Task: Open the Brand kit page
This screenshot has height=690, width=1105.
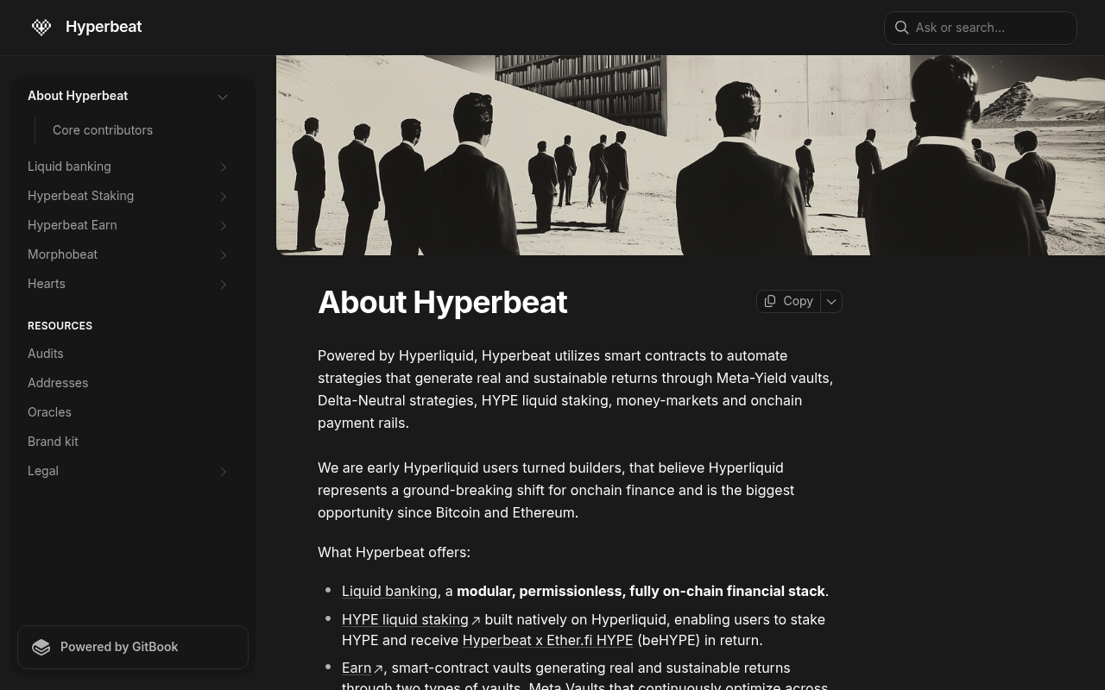Action: (53, 442)
